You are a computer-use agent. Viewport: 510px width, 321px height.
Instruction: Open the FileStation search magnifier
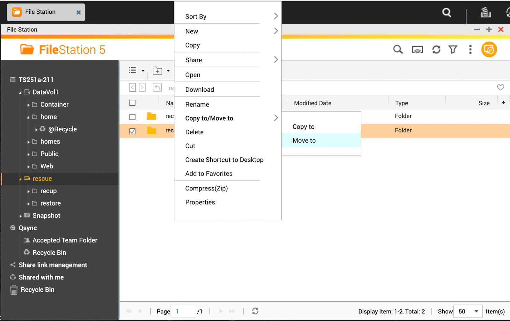[398, 49]
